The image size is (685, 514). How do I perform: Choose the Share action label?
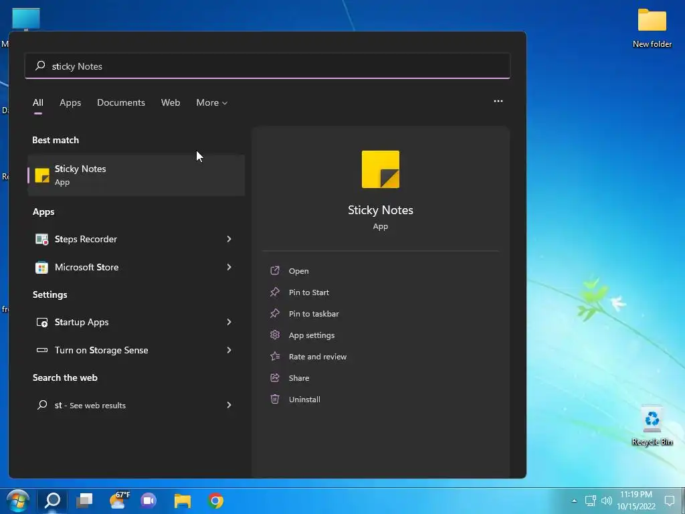(x=299, y=378)
